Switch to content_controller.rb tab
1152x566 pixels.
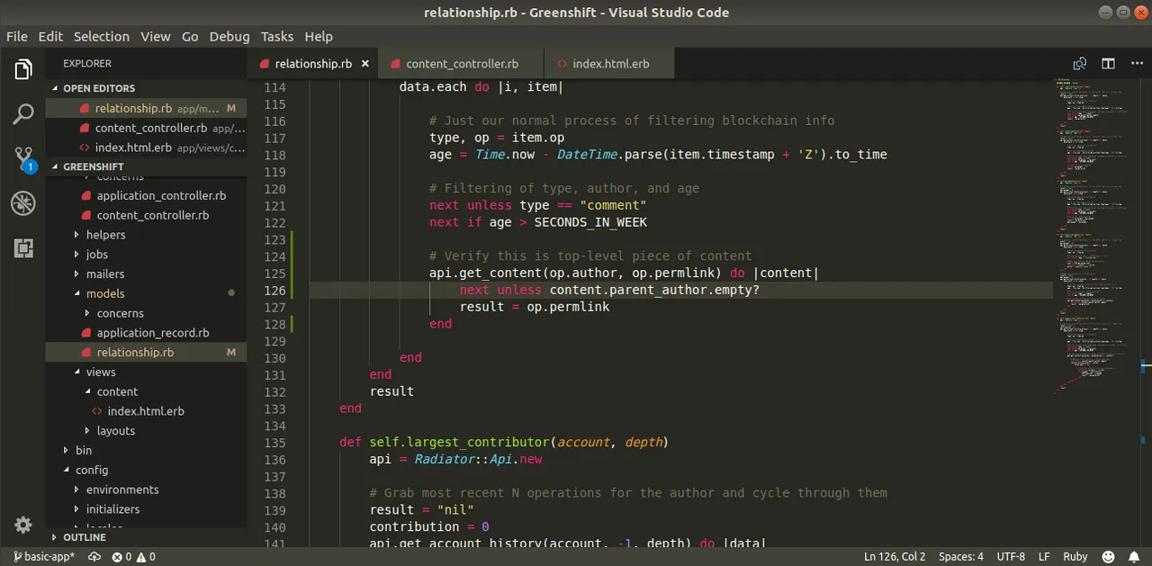462,64
